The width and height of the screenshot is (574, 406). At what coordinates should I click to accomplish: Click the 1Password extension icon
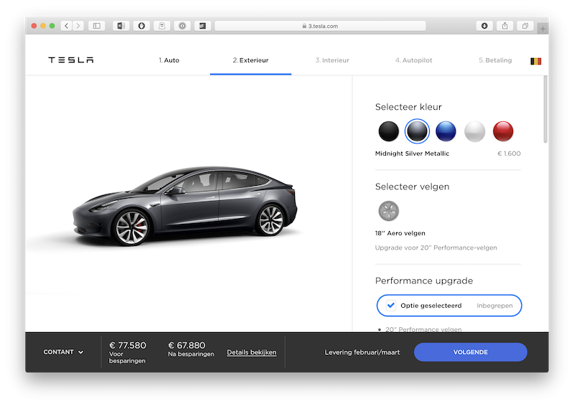[x=182, y=26]
